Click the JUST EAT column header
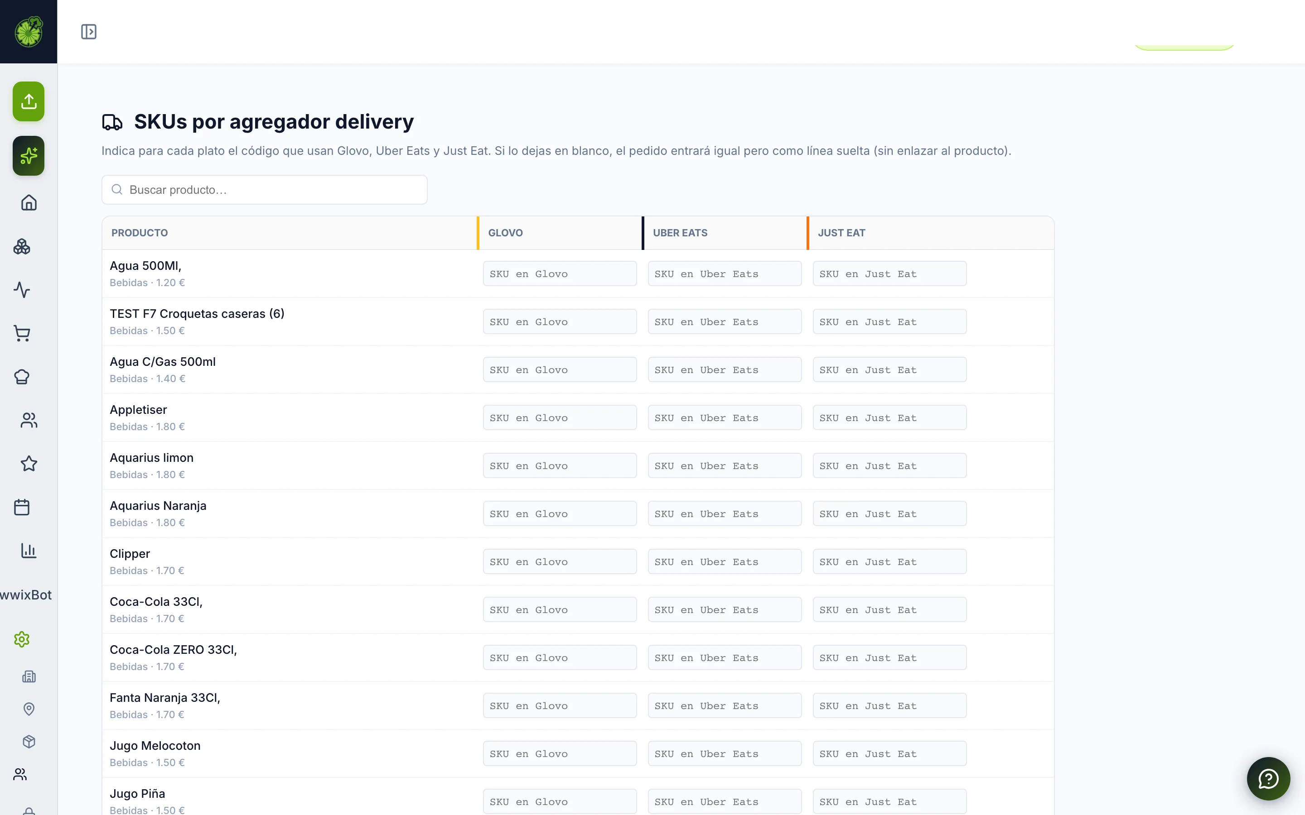This screenshot has width=1305, height=815. [841, 233]
